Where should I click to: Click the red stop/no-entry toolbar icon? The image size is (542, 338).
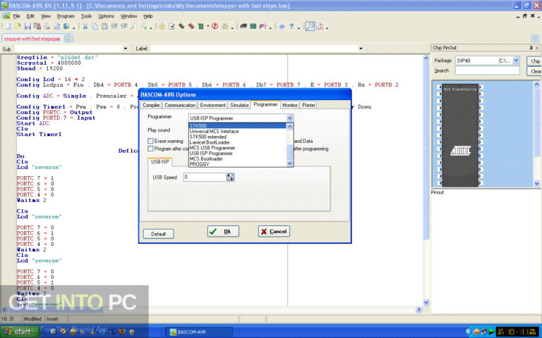(215, 27)
